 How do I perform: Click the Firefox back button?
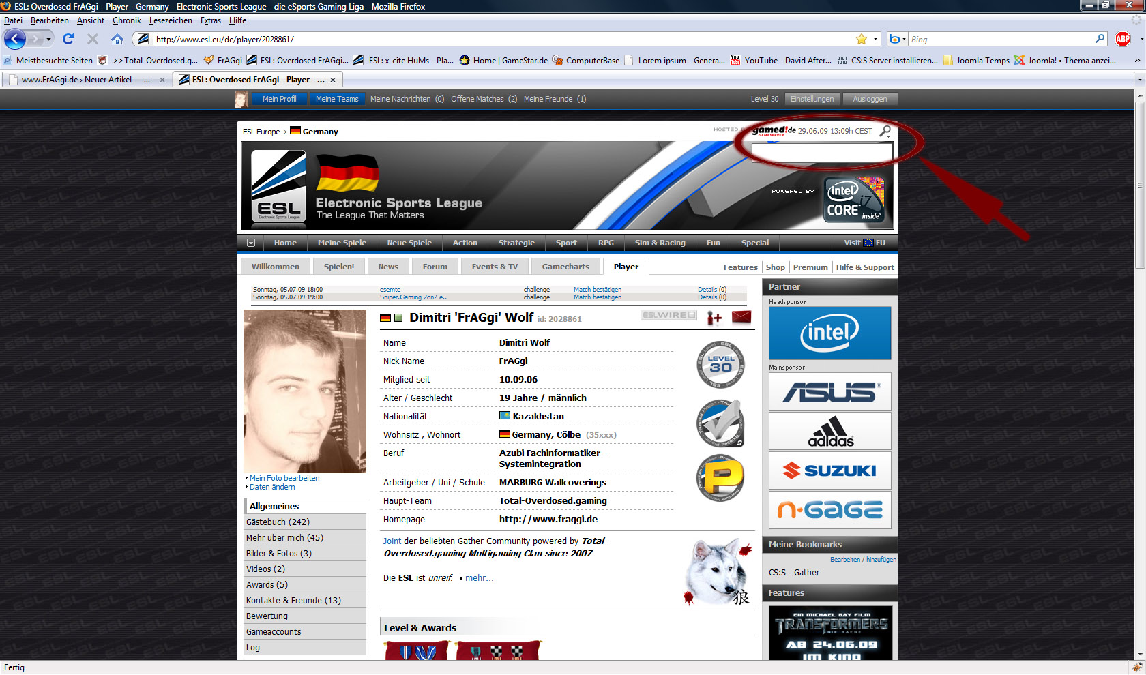[x=15, y=39]
